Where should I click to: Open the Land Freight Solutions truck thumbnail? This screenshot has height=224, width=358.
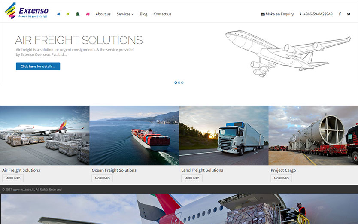(224, 135)
